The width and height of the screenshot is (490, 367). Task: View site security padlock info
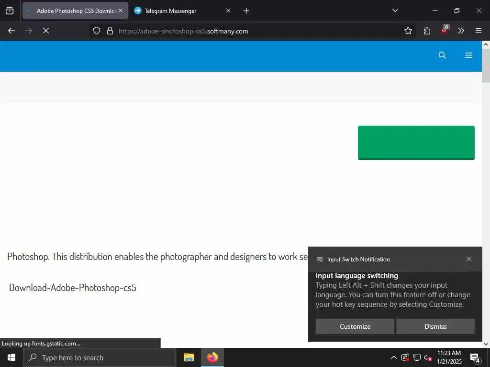(x=110, y=31)
